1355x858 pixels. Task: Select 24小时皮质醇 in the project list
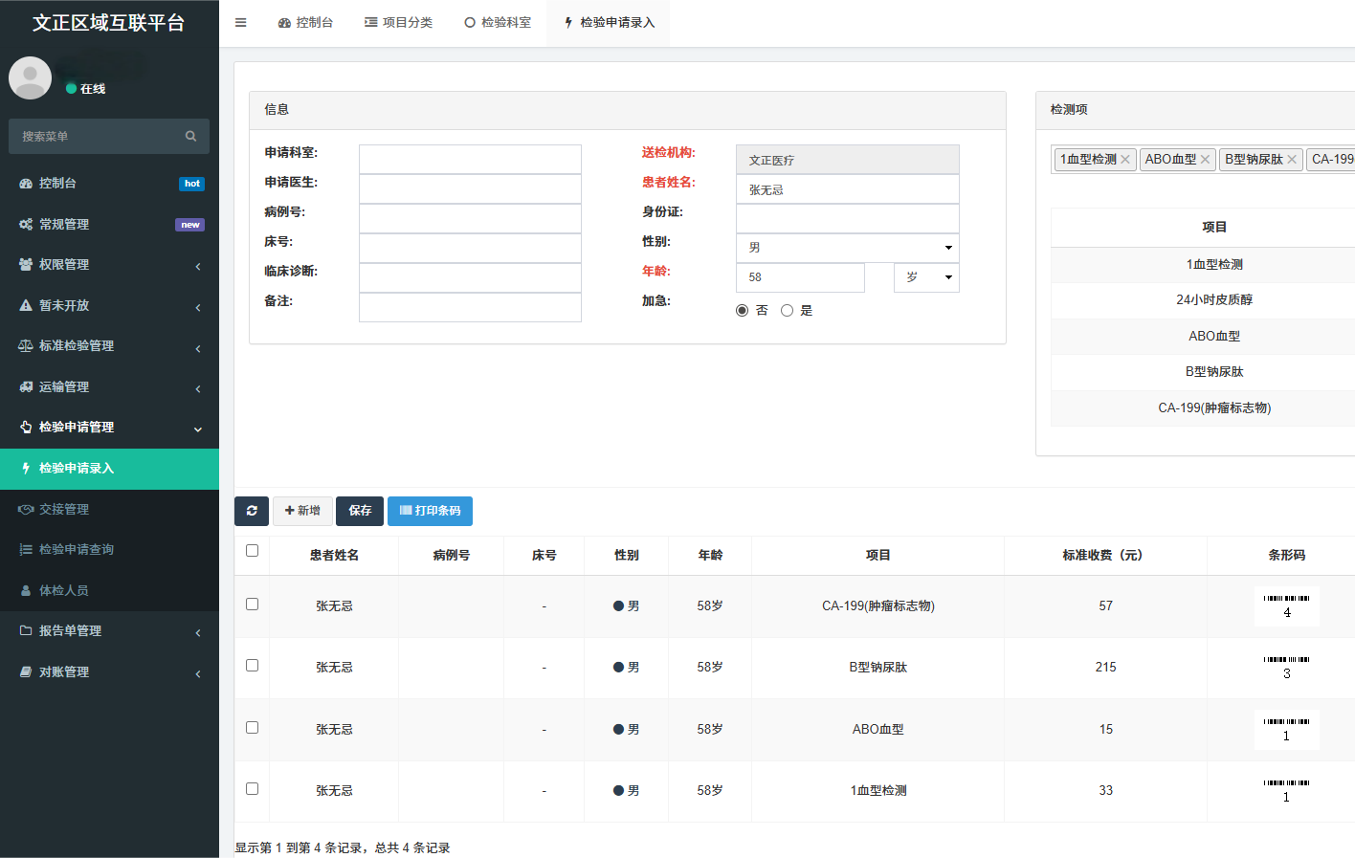[1213, 300]
